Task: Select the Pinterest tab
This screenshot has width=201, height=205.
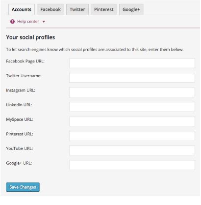Action: (104, 9)
